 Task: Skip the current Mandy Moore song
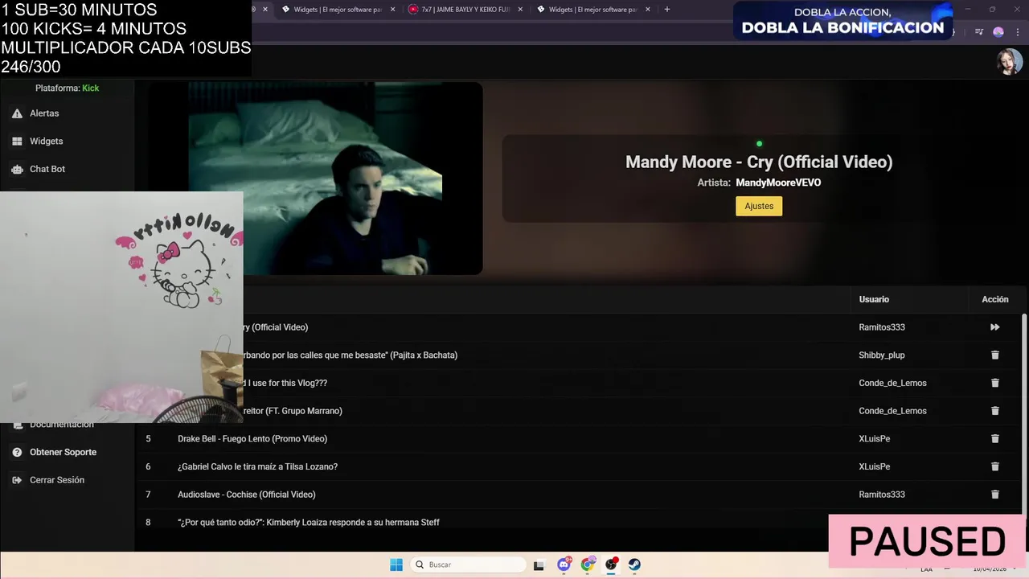(x=994, y=327)
